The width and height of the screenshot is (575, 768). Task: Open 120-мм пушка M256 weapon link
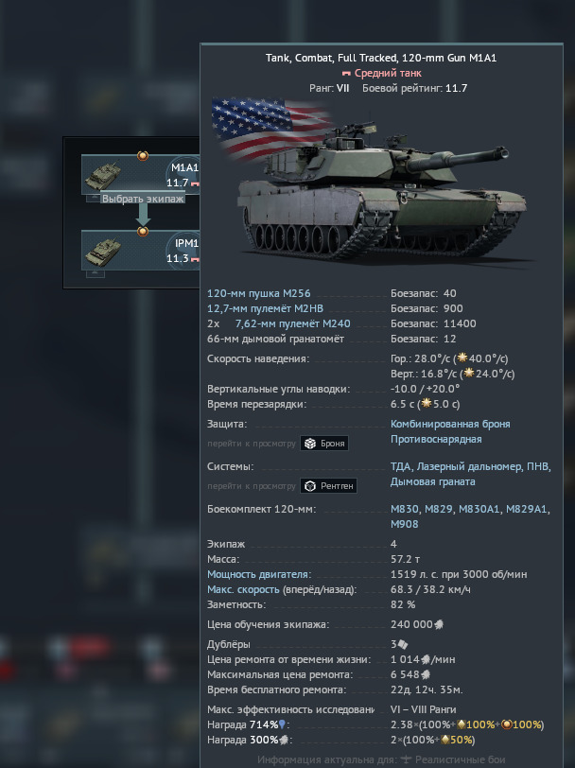tap(258, 293)
